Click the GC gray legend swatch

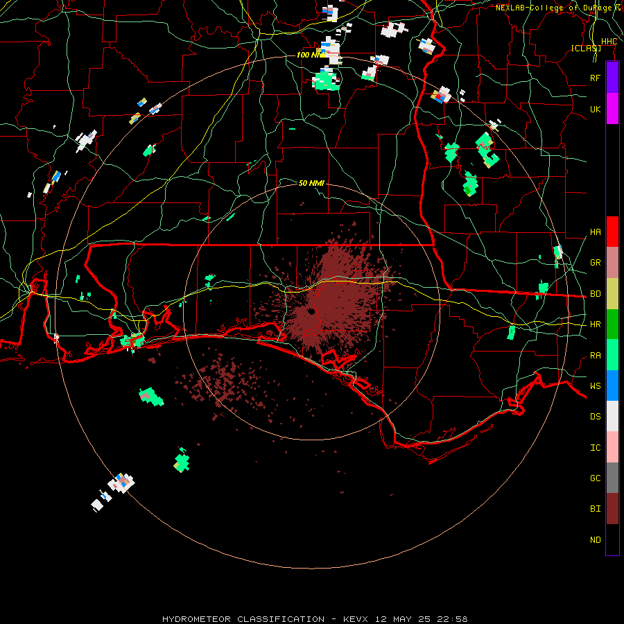pos(612,478)
